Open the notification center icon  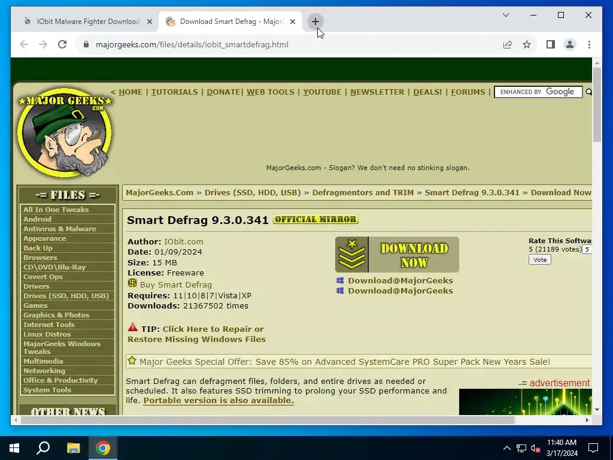pyautogui.click(x=593, y=448)
